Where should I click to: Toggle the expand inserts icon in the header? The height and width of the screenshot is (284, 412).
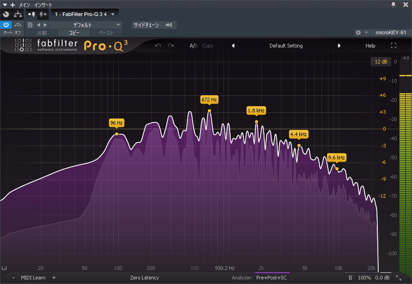point(31,14)
